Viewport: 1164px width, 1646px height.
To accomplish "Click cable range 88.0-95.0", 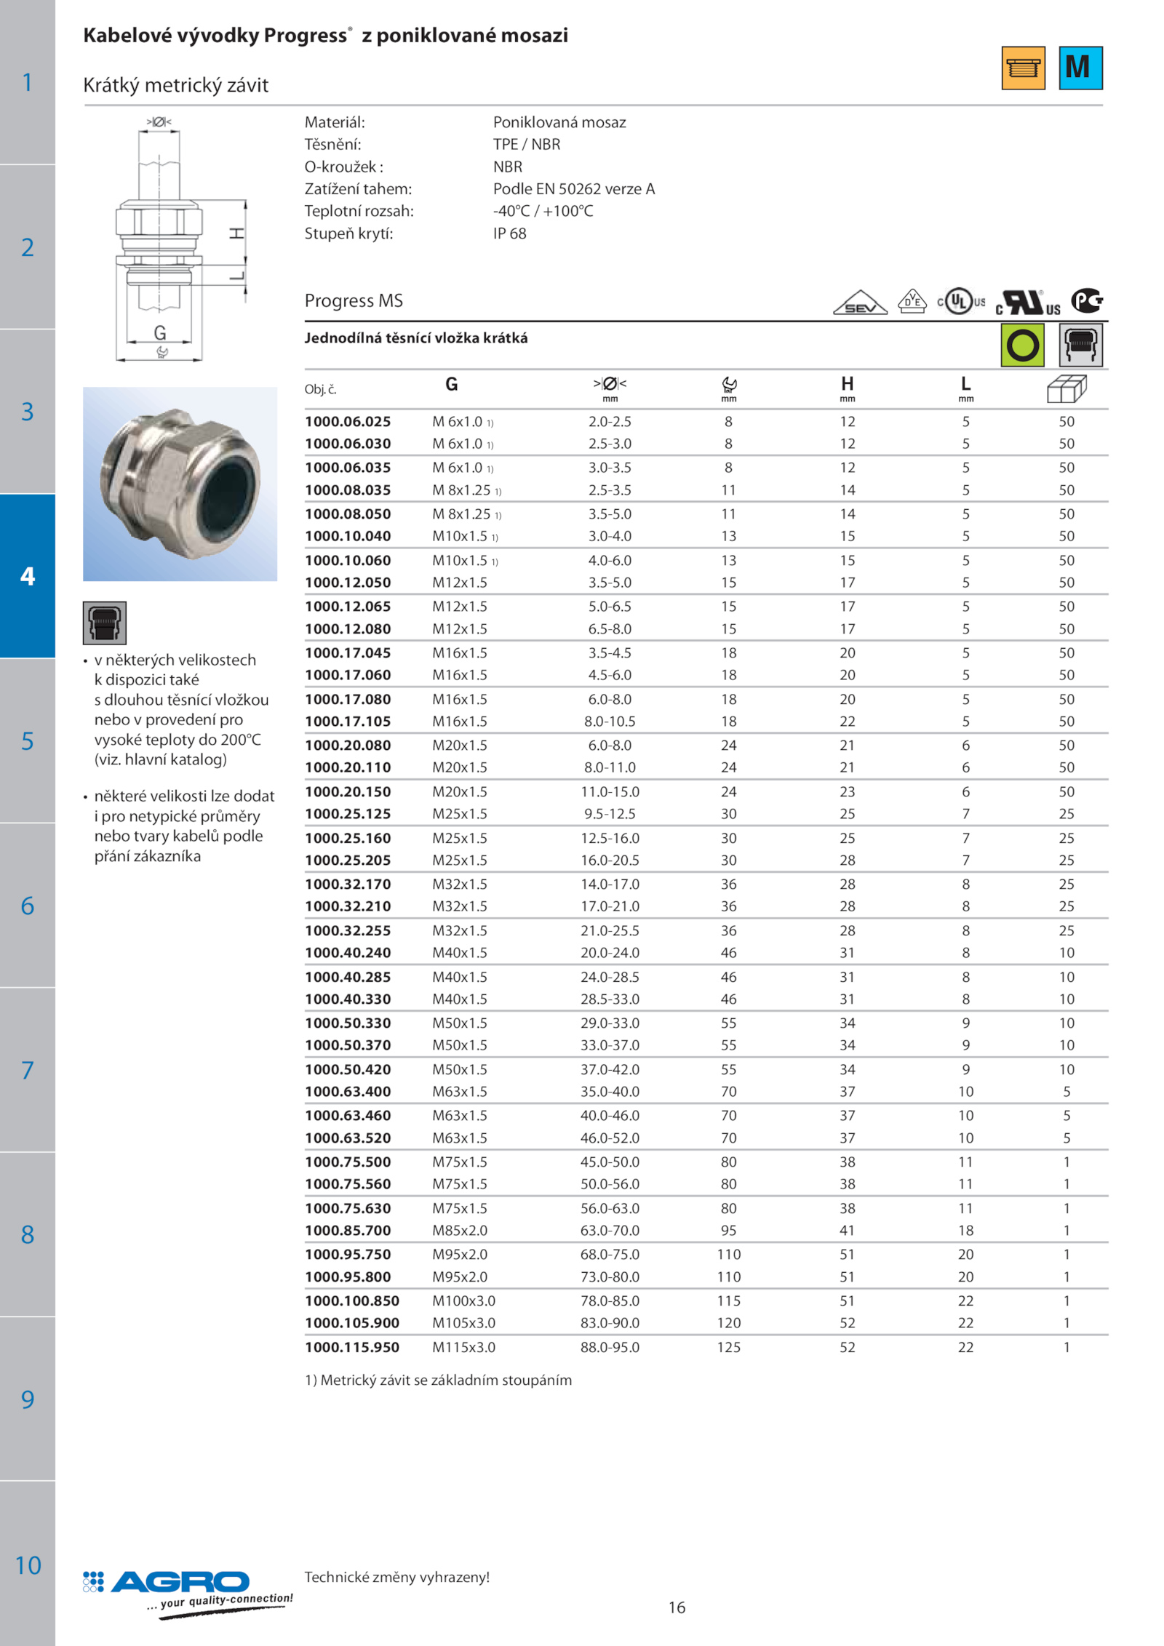I will (x=610, y=1348).
